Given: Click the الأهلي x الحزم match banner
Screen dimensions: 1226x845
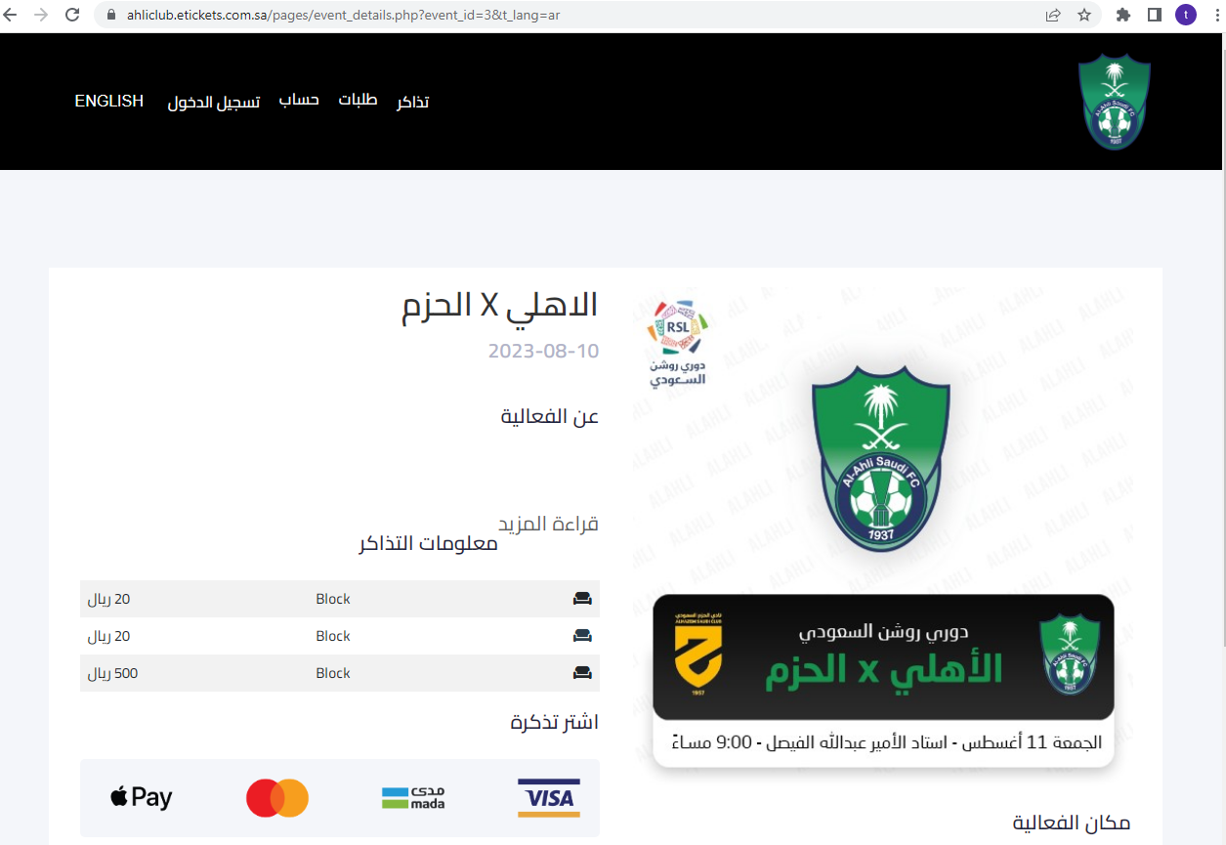Looking at the screenshot, I should pos(883,656).
